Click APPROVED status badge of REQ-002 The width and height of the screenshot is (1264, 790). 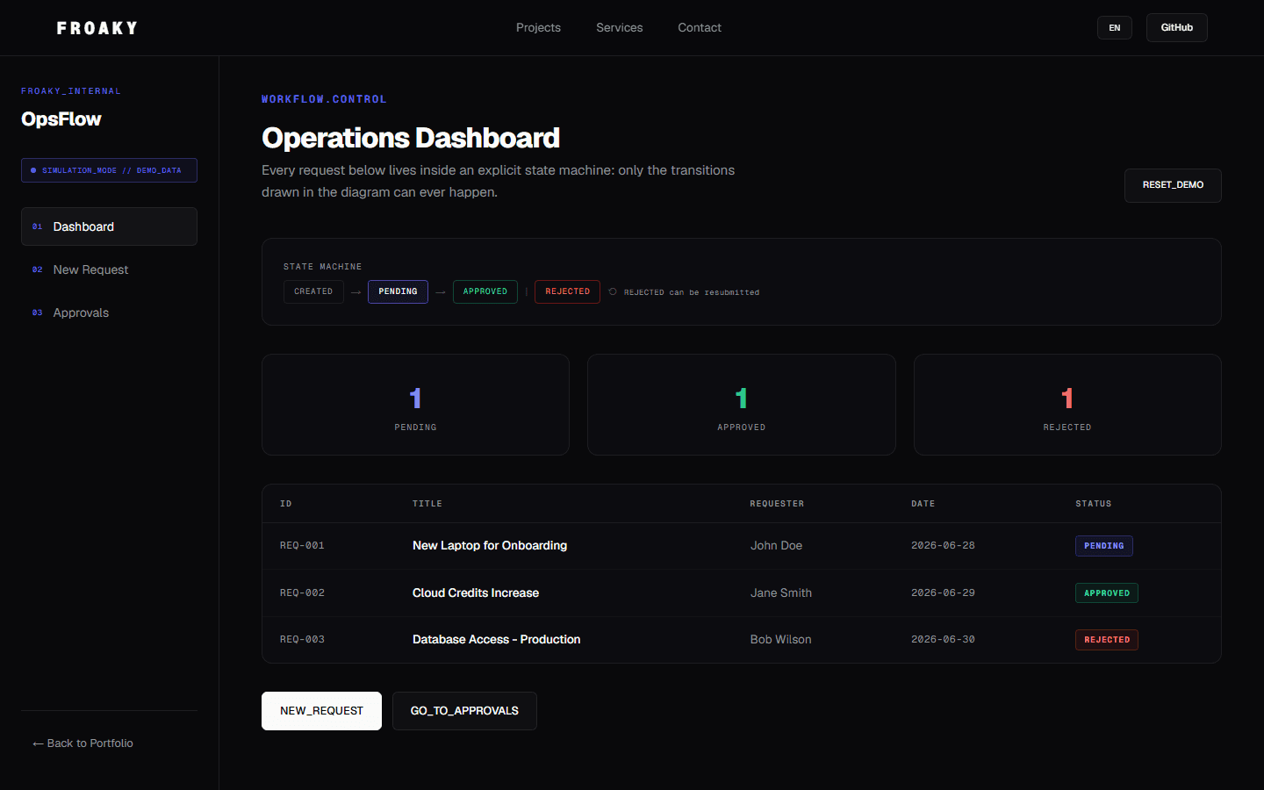pyautogui.click(x=1107, y=593)
